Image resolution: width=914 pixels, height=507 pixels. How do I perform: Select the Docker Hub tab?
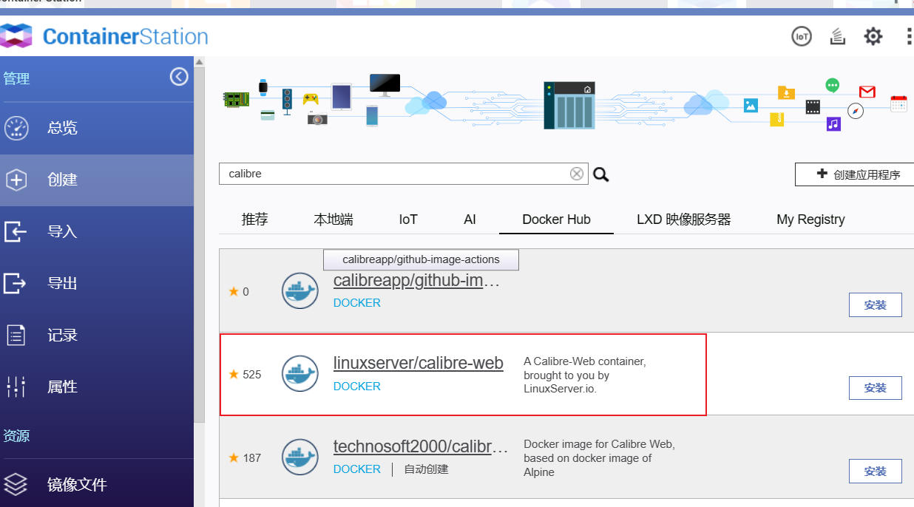click(x=556, y=220)
